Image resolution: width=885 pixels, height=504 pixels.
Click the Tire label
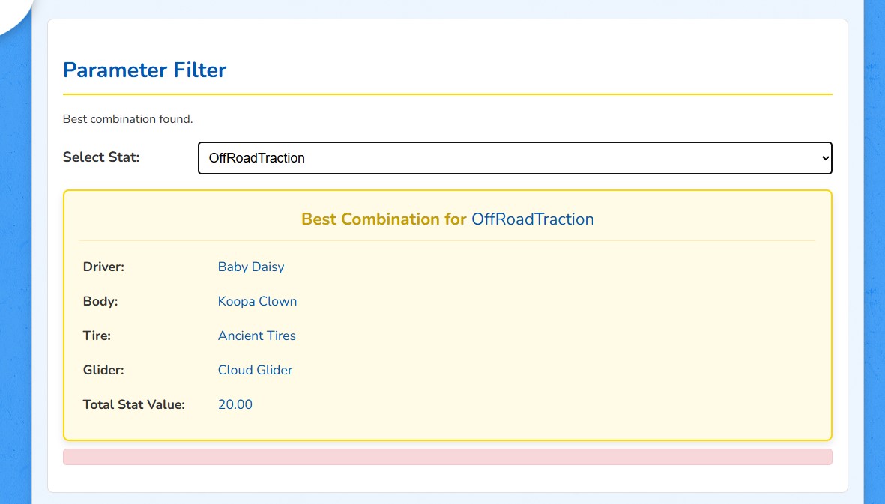point(97,336)
